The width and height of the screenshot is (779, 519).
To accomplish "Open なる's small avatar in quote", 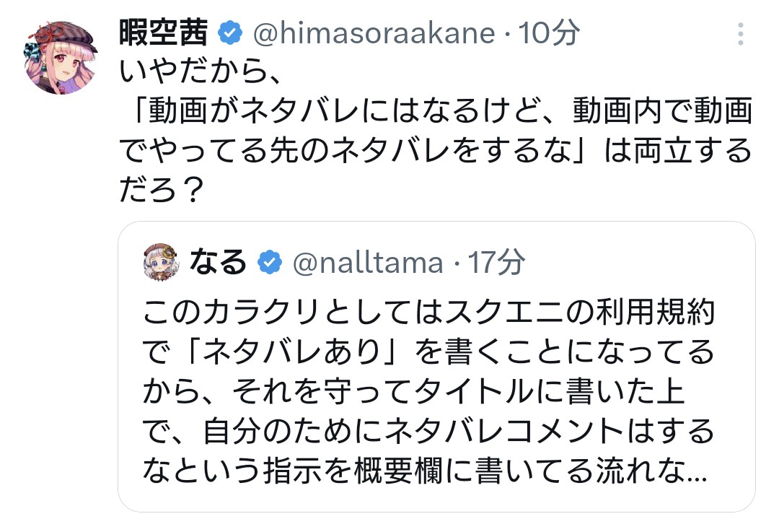I will [x=161, y=263].
